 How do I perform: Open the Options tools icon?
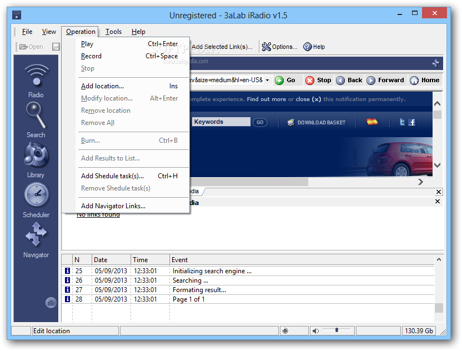(279, 47)
